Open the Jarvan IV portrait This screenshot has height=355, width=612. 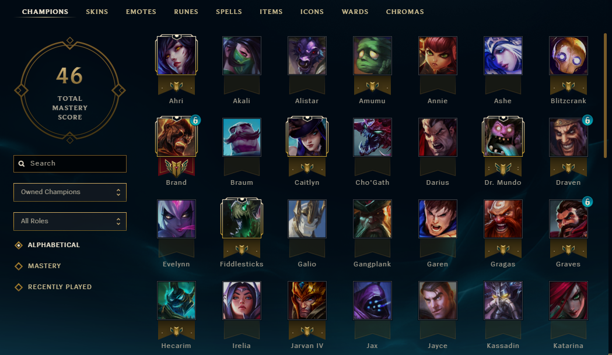tap(307, 300)
